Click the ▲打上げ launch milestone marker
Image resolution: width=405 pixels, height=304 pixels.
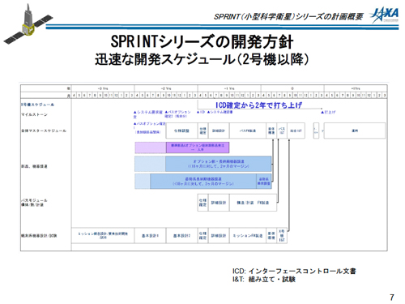(328, 112)
